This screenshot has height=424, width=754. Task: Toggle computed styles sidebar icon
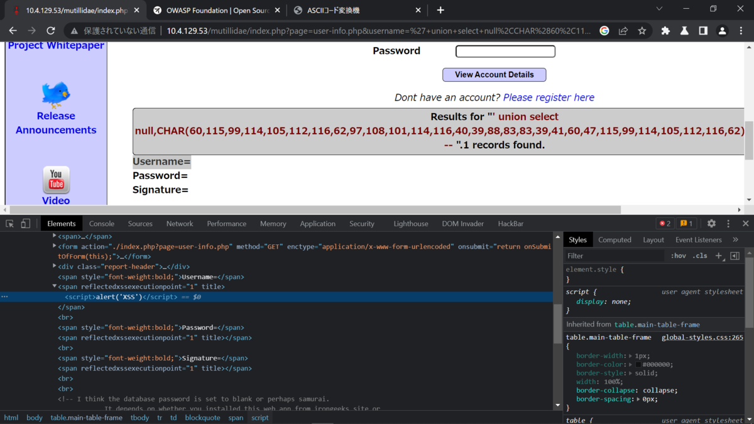pos(735,256)
